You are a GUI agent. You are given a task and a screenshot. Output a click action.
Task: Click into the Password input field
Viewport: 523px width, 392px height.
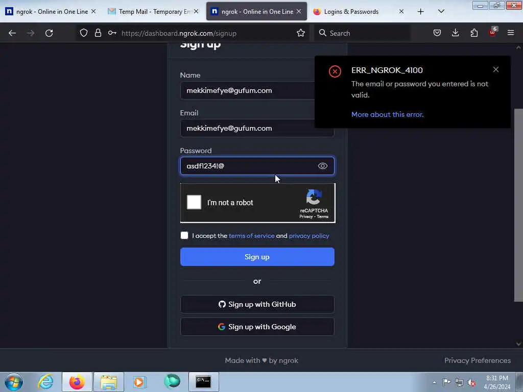click(257, 166)
